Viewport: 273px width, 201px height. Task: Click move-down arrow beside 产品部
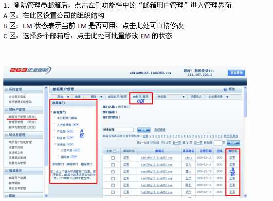(72, 131)
